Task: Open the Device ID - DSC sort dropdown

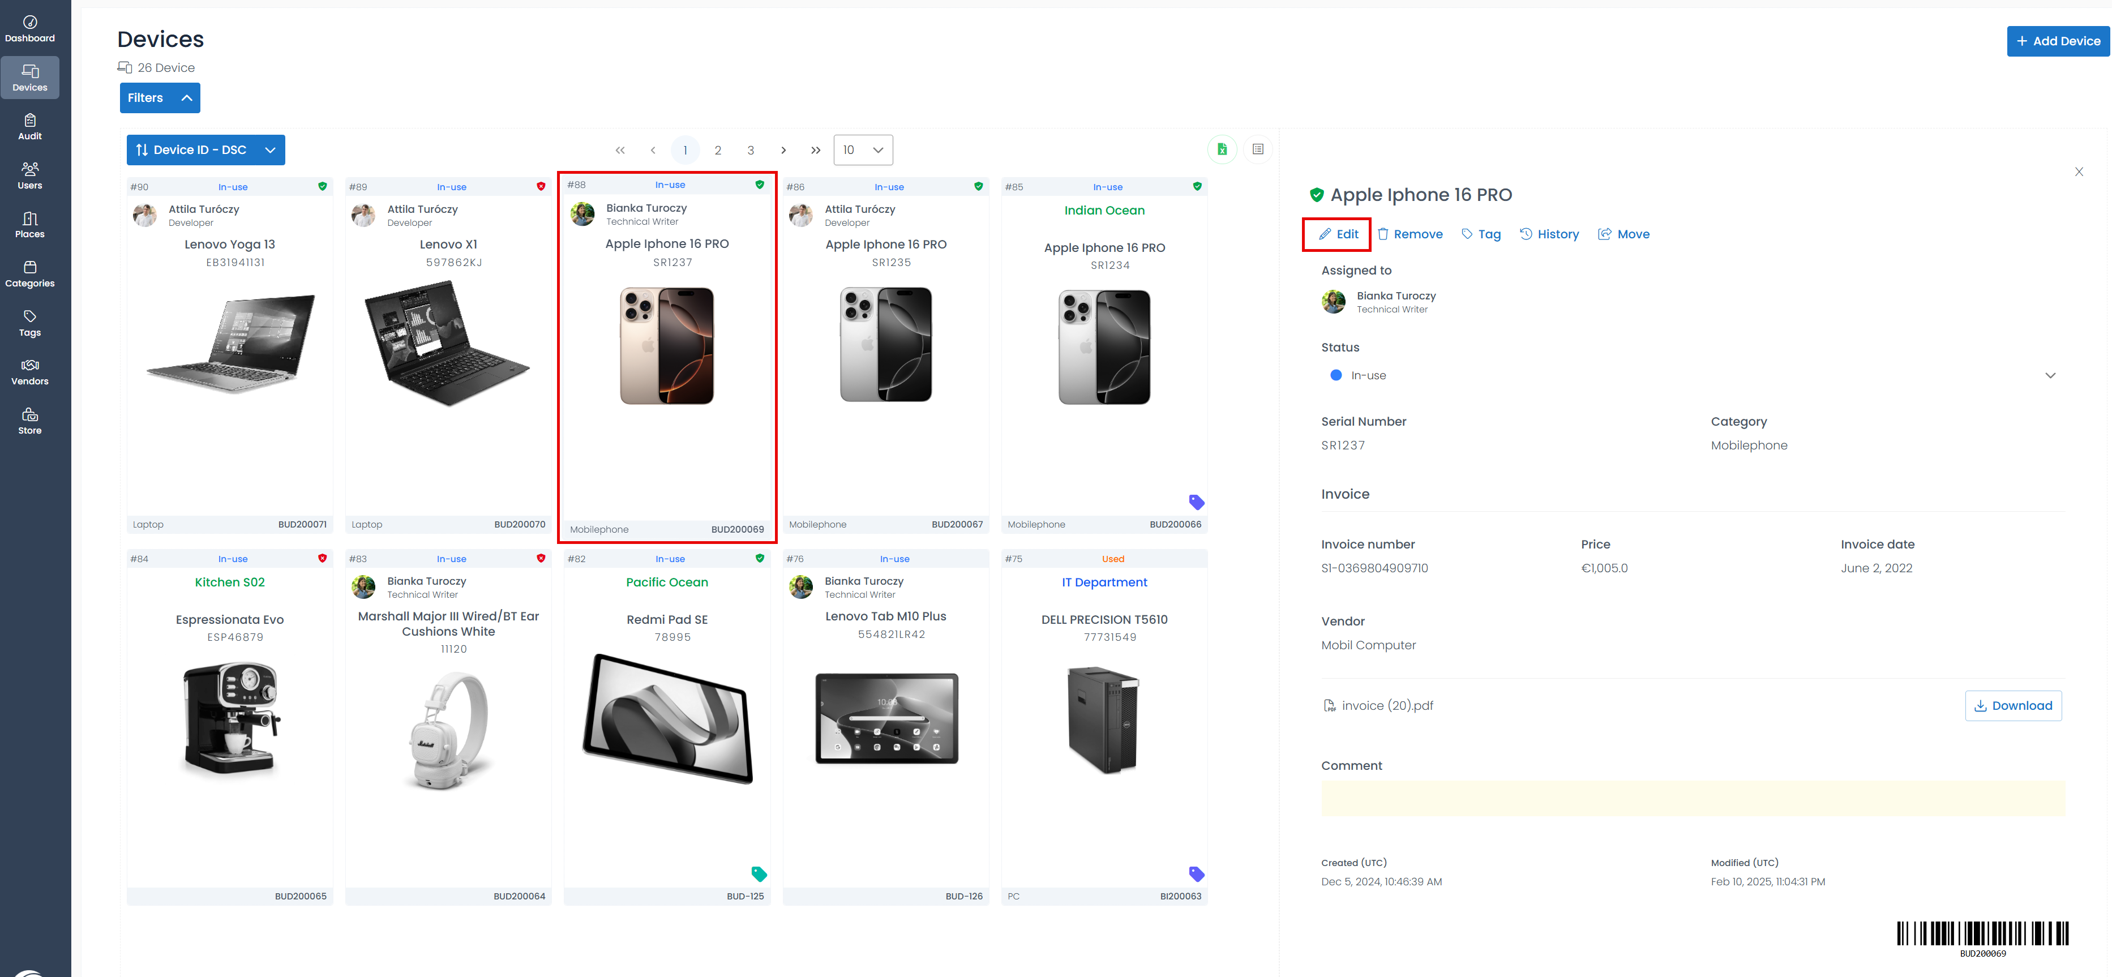Action: pyautogui.click(x=206, y=150)
